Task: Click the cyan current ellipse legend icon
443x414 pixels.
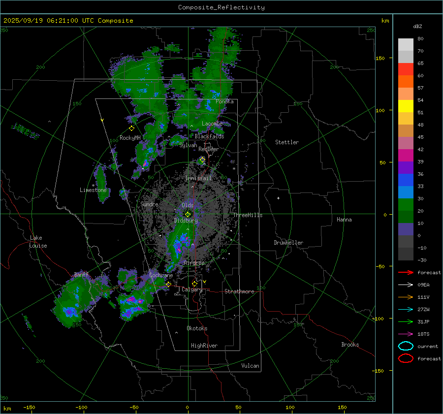Action: click(x=405, y=346)
